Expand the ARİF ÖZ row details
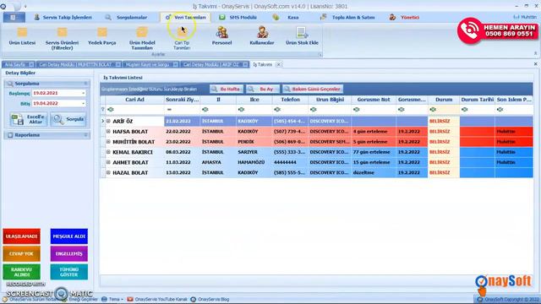Screen dimensions: 541x304 click(x=108, y=121)
